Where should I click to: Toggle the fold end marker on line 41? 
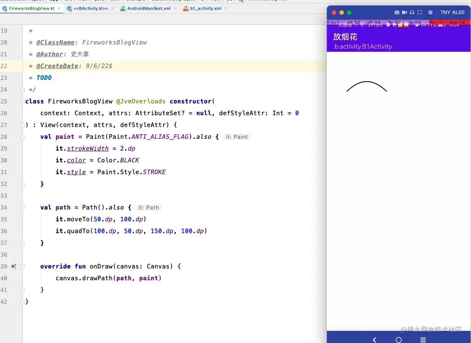22,290
